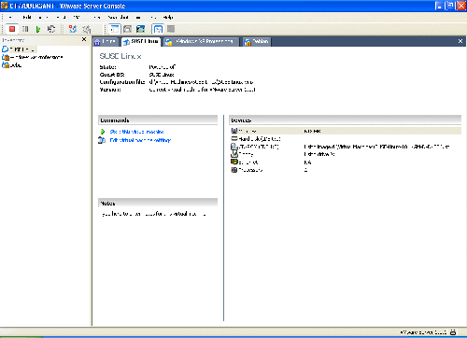Click Start this virtual machine link
Image resolution: width=467 pixels, height=338 pixels.
point(137,132)
